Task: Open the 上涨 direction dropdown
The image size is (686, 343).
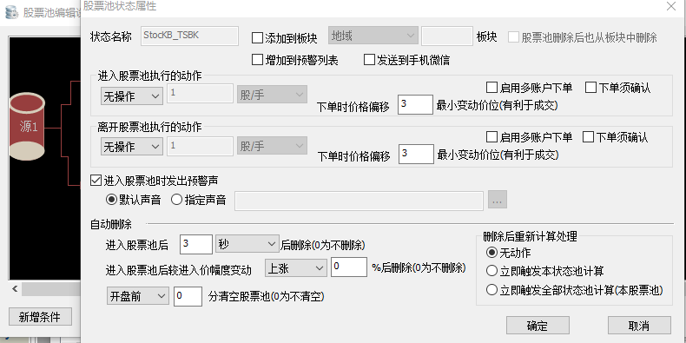Action: coord(296,267)
